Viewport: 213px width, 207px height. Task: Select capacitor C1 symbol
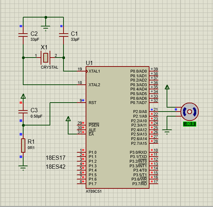click(64, 35)
